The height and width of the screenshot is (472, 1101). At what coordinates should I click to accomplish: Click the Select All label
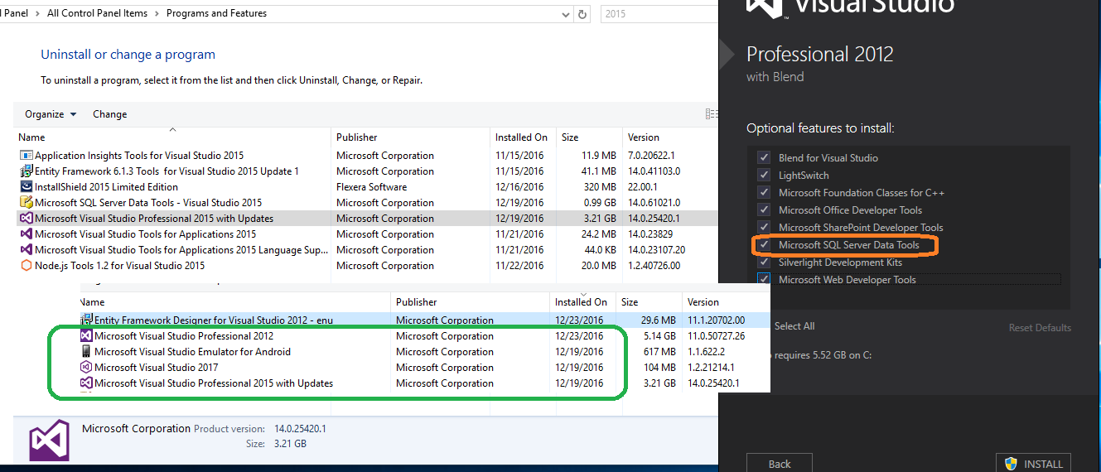click(x=794, y=326)
